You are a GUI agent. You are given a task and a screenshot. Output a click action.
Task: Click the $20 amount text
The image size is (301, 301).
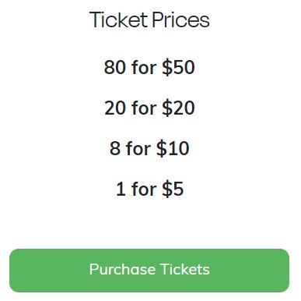tap(178, 108)
